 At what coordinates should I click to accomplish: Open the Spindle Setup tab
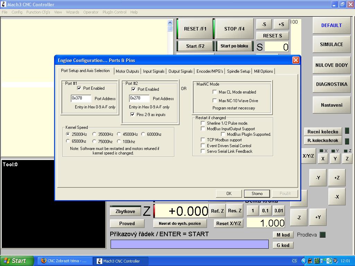[238, 71]
